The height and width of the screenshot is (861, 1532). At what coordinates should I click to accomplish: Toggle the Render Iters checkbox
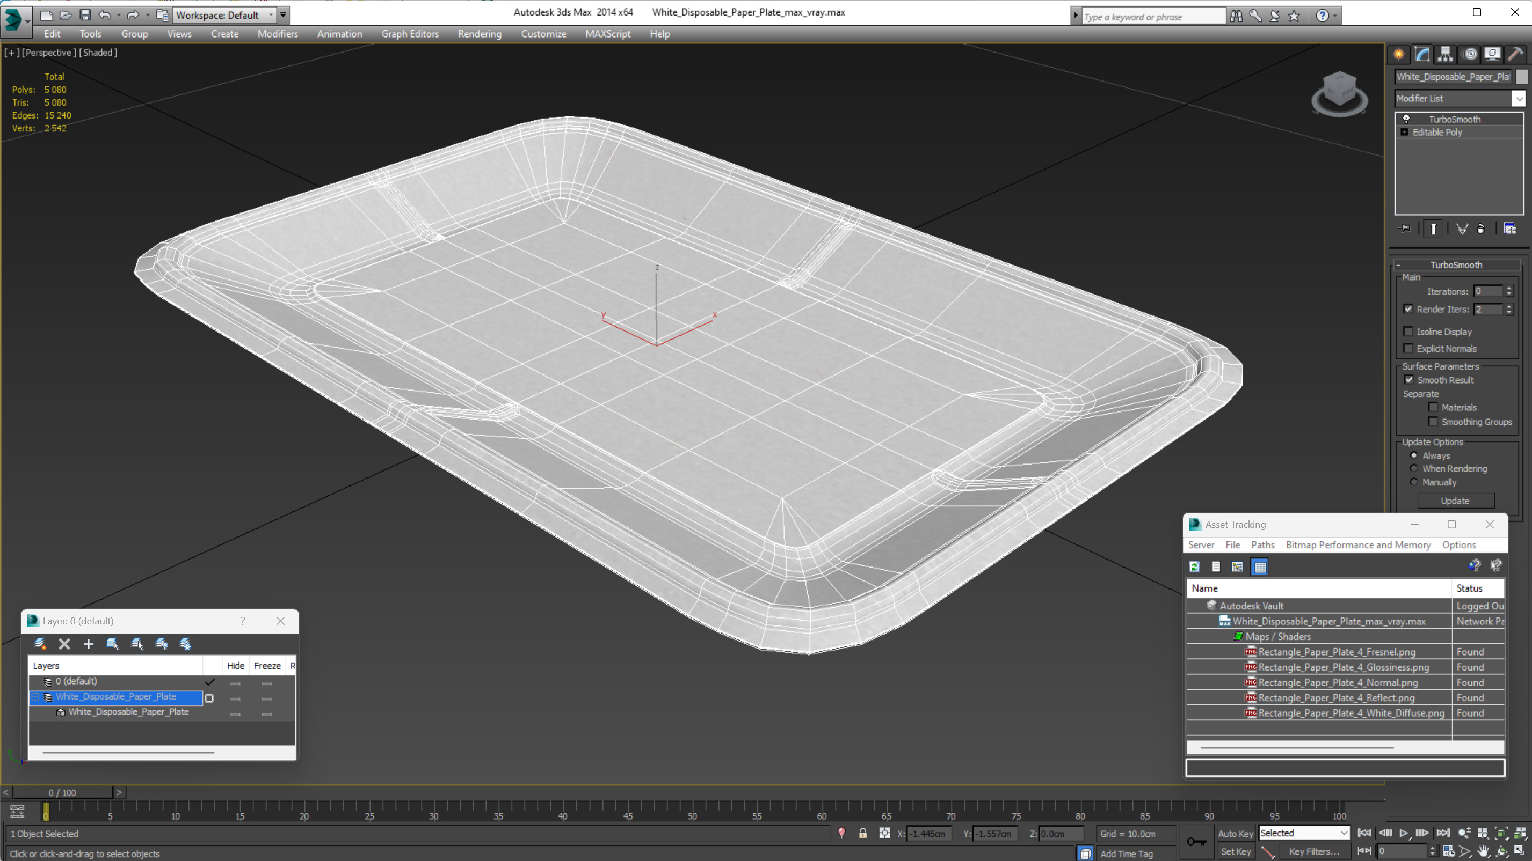(x=1408, y=309)
